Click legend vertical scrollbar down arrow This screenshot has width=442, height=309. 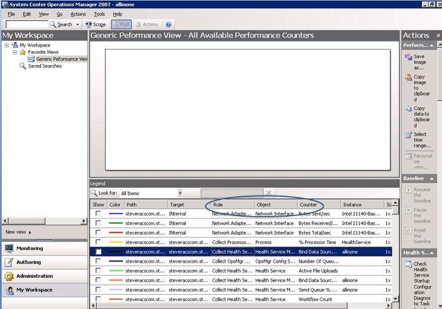[395, 299]
